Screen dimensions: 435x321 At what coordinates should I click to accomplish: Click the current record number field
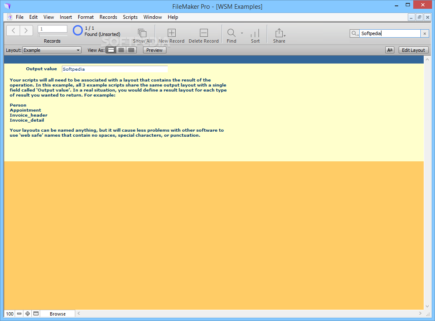click(52, 29)
